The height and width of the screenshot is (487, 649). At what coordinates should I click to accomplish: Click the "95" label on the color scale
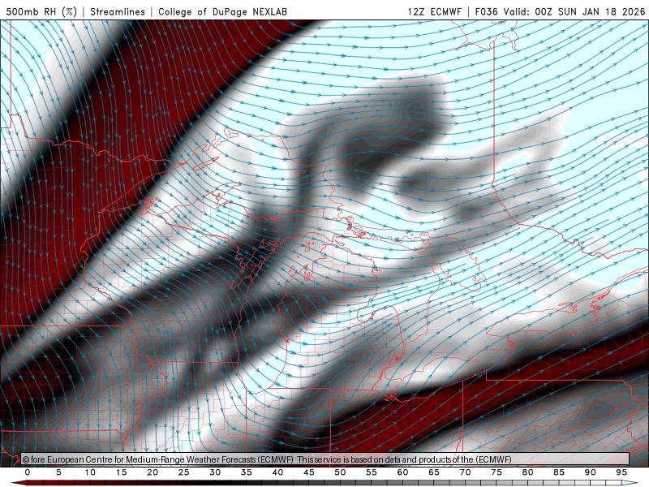(x=621, y=472)
